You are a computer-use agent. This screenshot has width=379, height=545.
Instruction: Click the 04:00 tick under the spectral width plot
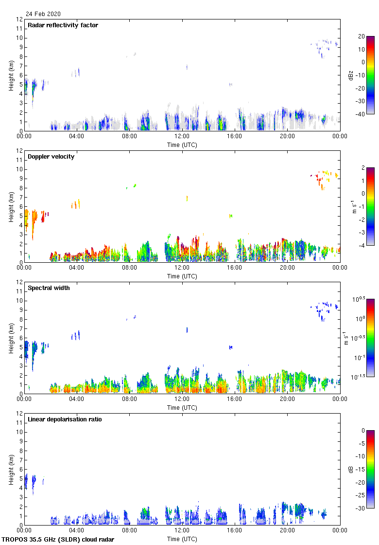[77, 400]
